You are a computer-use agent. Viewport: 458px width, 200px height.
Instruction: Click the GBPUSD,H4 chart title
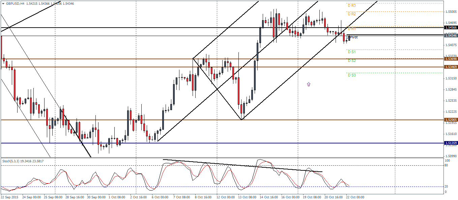pyautogui.click(x=13, y=3)
